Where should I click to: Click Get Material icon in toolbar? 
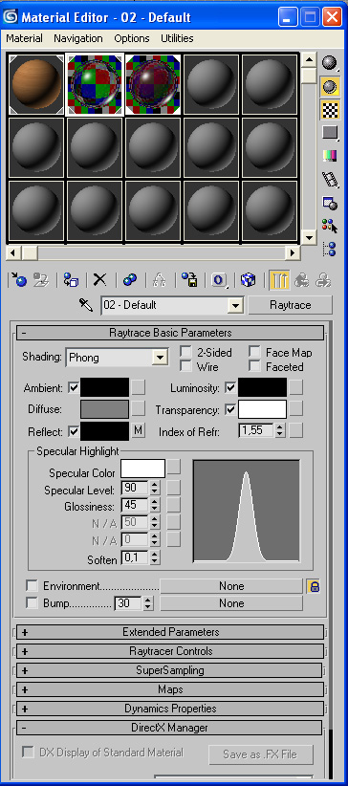point(18,280)
